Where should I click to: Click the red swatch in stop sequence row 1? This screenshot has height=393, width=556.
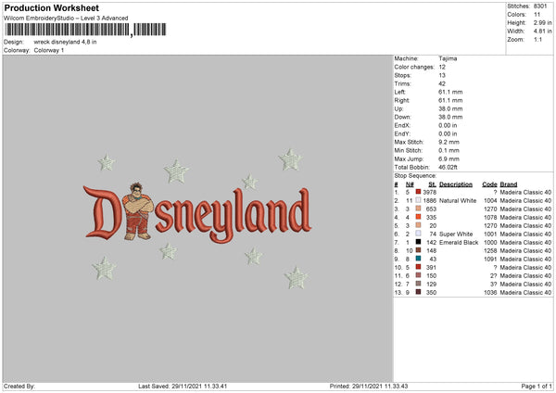[x=419, y=192]
